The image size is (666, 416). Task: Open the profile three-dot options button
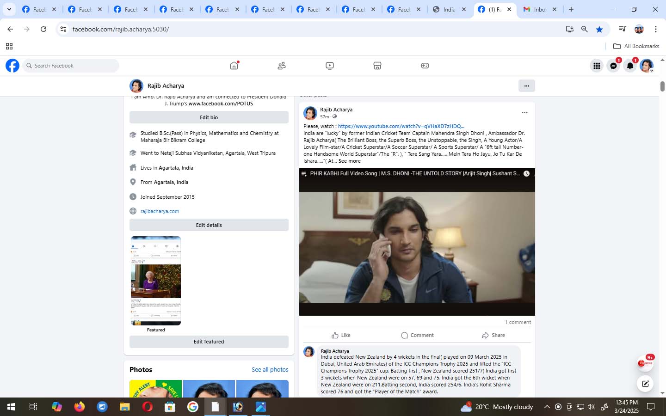tap(526, 86)
